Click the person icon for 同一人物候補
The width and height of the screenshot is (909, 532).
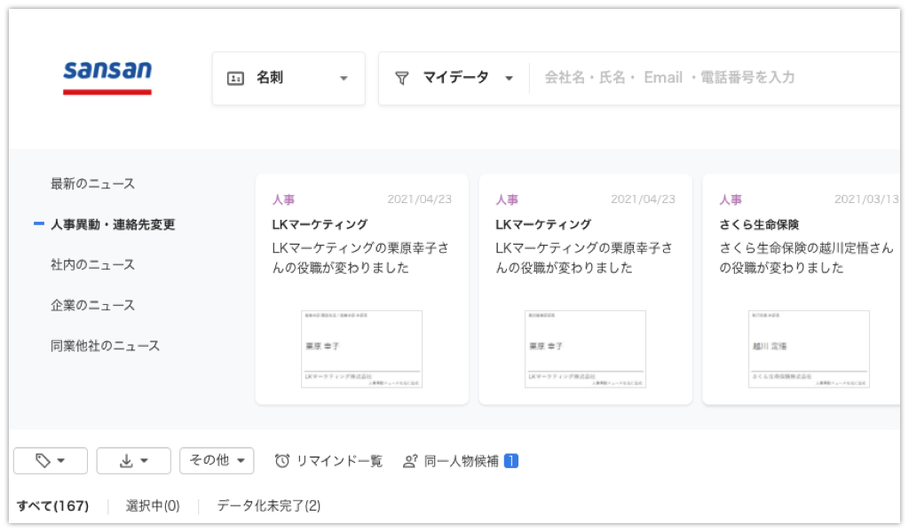(410, 460)
